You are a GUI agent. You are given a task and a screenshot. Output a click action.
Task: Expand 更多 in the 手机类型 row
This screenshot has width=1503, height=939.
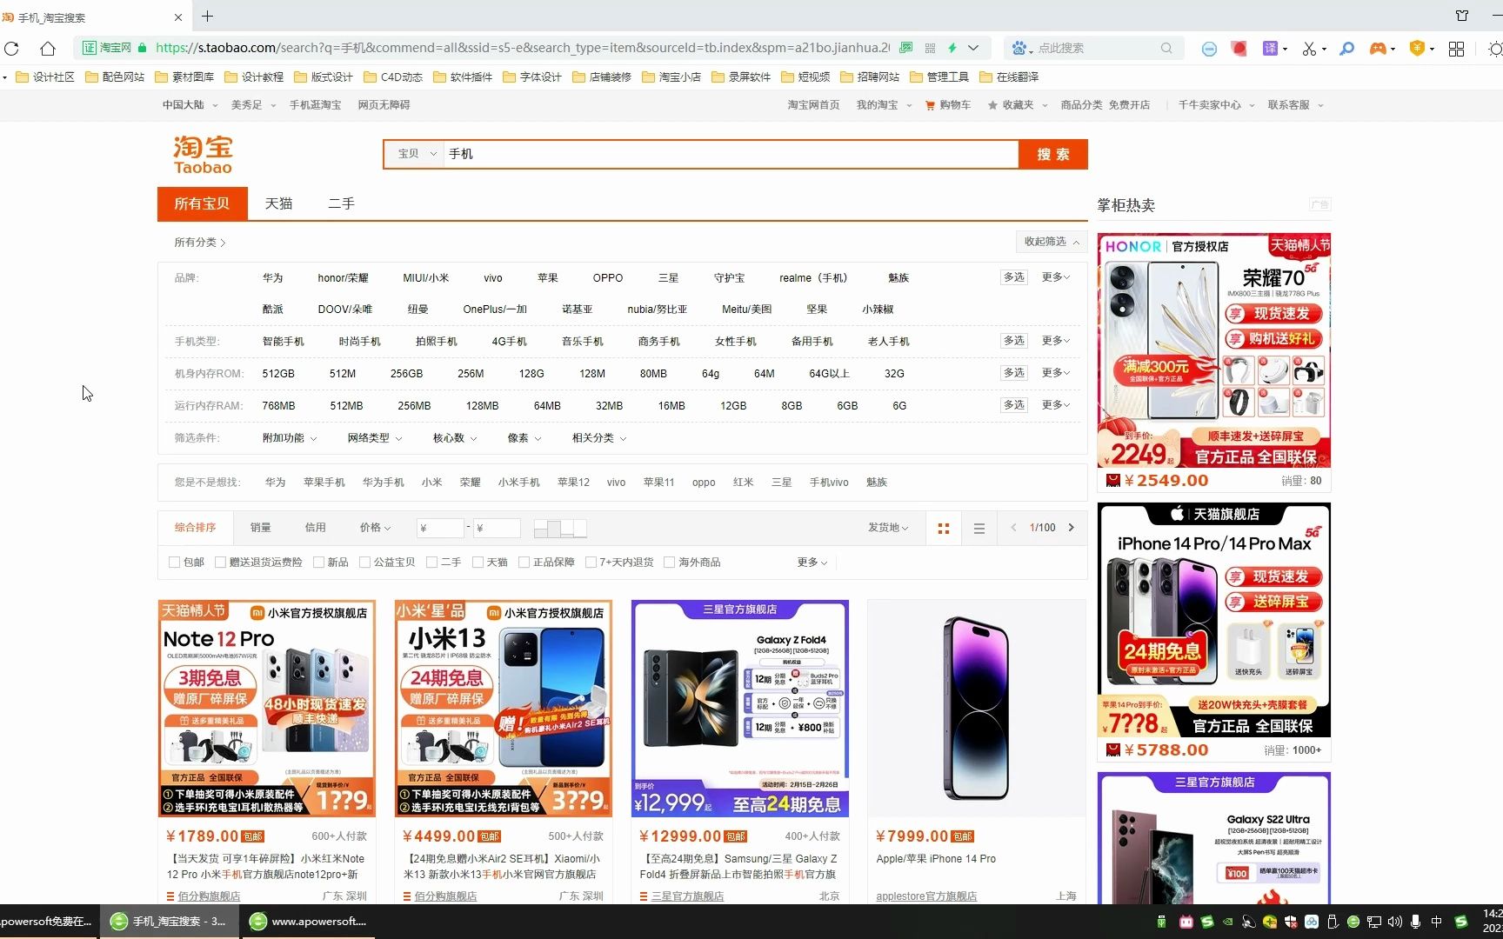pyautogui.click(x=1056, y=341)
